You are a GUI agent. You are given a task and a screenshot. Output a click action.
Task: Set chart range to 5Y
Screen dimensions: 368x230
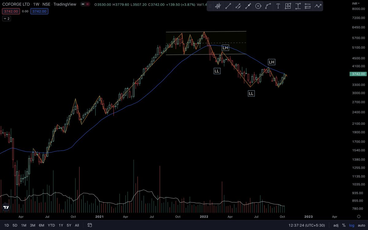(x=69, y=225)
